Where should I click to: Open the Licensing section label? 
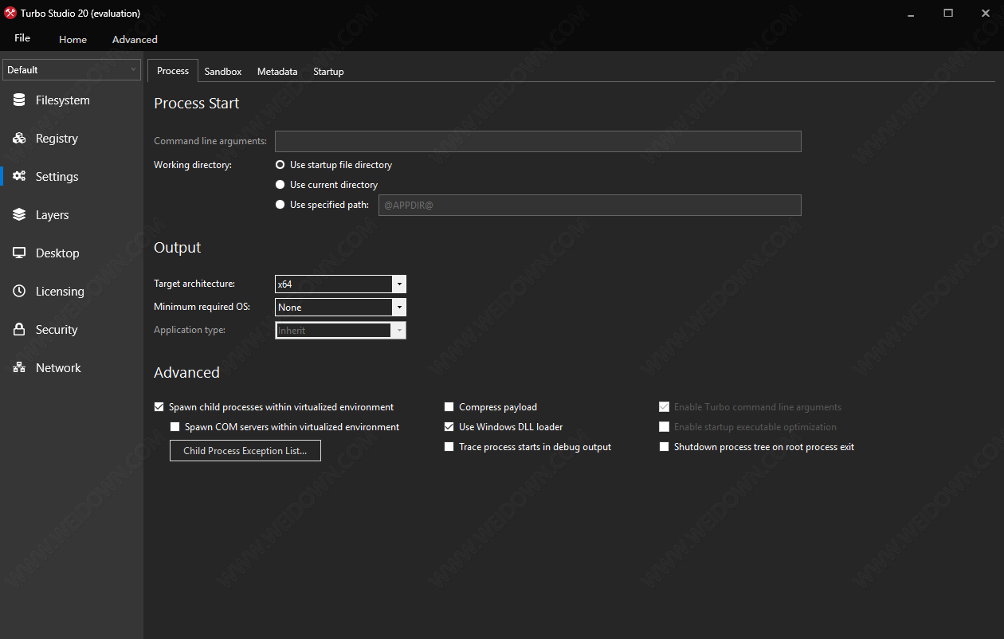[60, 292]
